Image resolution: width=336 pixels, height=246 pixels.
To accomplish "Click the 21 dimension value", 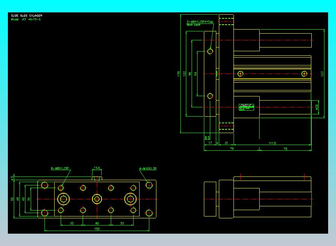I will coord(226,143).
